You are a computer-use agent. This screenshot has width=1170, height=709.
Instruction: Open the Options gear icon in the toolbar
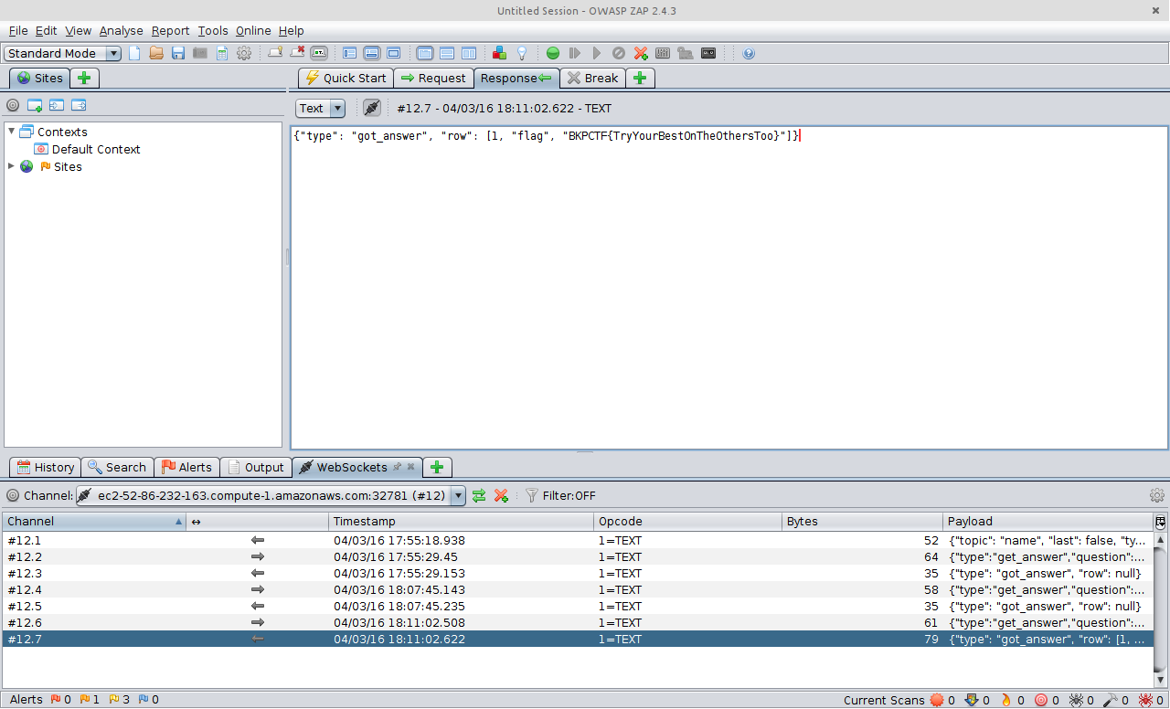[x=244, y=53]
